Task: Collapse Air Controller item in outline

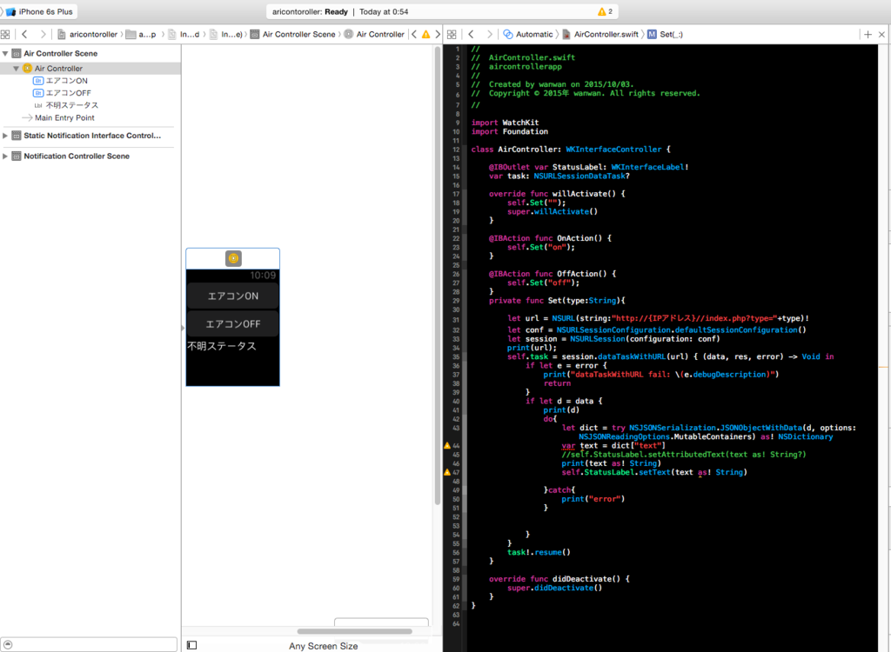Action: [16, 68]
